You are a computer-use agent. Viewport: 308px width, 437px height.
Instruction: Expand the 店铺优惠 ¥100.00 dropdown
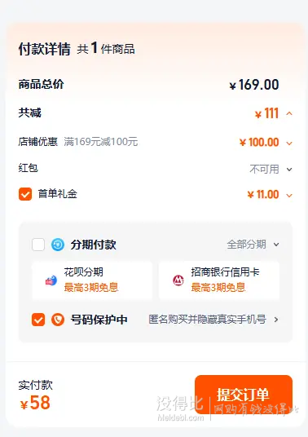point(289,143)
